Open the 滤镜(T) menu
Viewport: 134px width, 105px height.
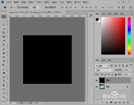coord(55,2)
